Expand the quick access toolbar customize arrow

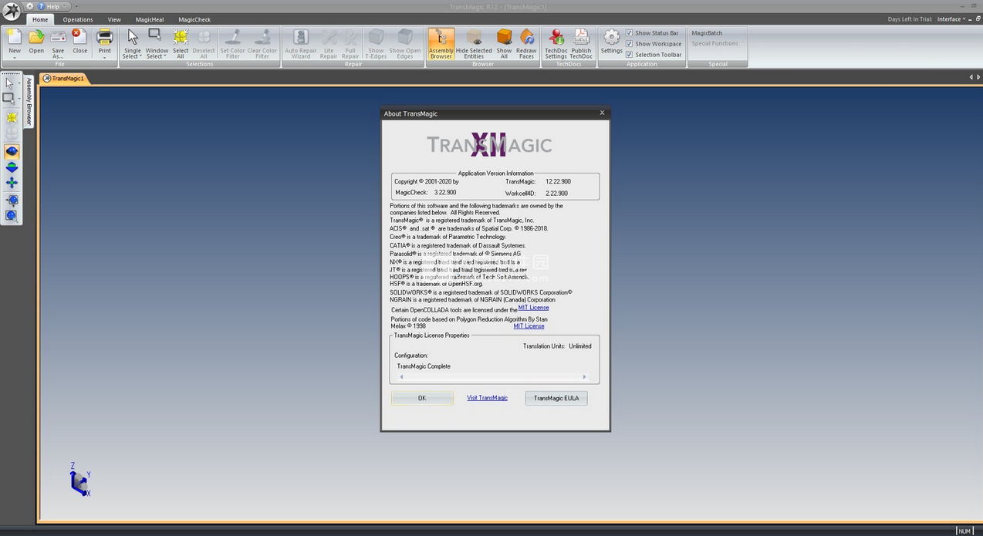pyautogui.click(x=76, y=6)
